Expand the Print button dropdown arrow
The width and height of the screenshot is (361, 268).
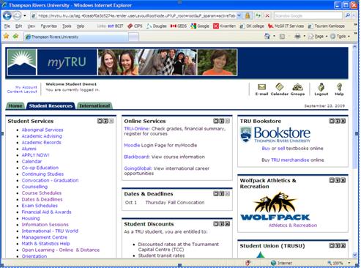[x=304, y=37]
